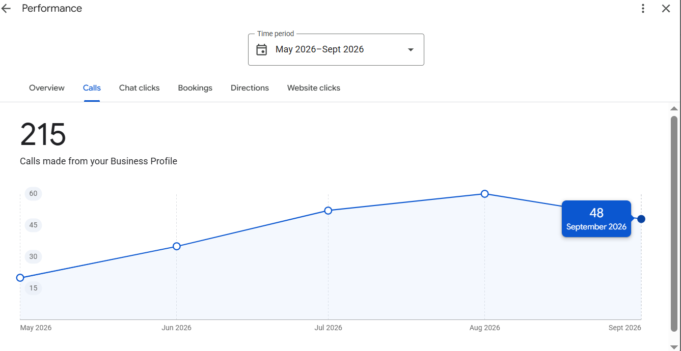Close the Performance panel with the X
This screenshot has height=351, width=681.
tap(666, 8)
